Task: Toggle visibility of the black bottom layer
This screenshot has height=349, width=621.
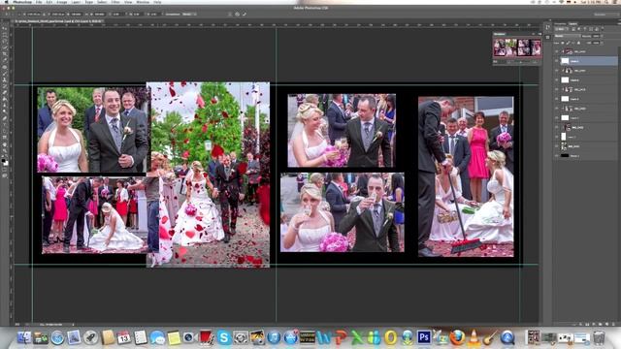Action: point(556,156)
